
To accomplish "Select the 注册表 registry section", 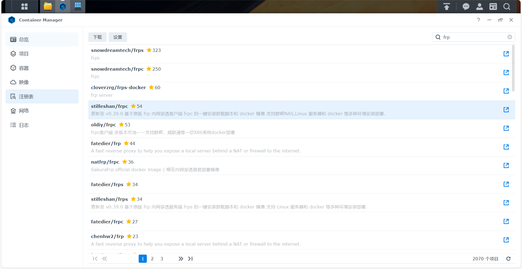I will click(x=42, y=96).
